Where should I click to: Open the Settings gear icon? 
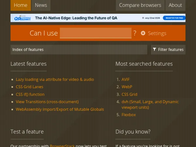pos(143,33)
